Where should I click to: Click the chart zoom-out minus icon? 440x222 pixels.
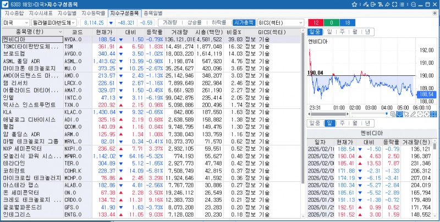point(420,114)
